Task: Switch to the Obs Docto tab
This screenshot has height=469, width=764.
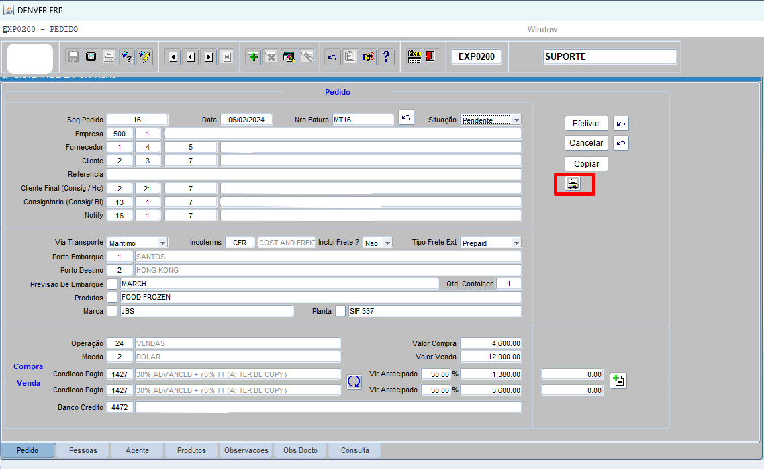Action: pos(301,450)
